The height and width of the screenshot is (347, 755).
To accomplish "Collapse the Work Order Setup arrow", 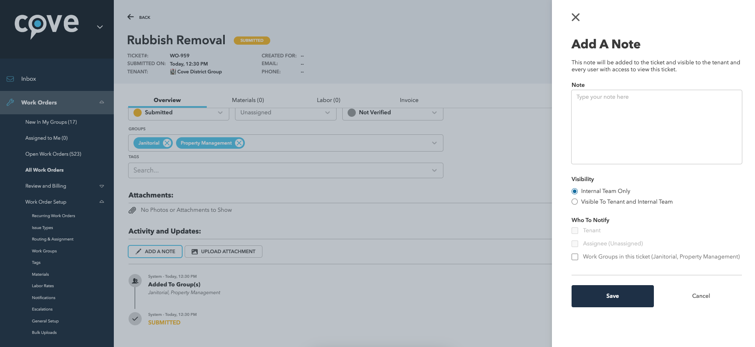I will 102,202.
